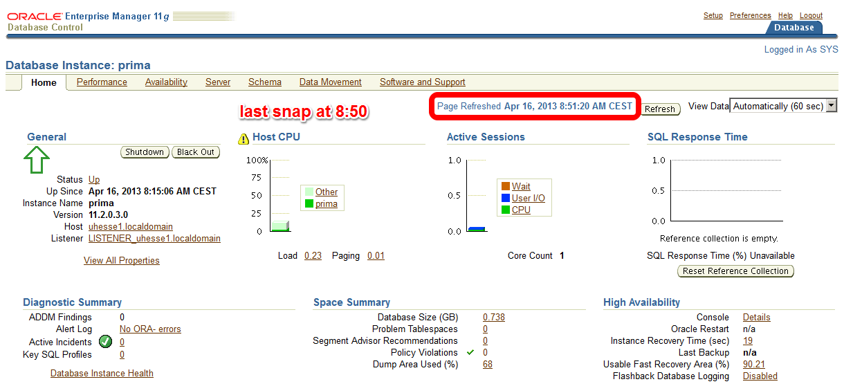Open the Data Movement tab
This screenshot has width=844, height=384.
pyautogui.click(x=330, y=82)
